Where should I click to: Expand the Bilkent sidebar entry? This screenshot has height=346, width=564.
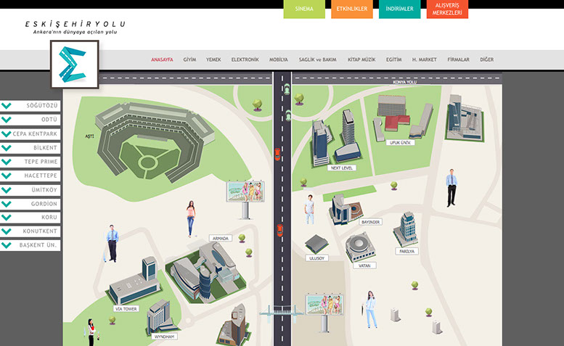[x=30, y=148]
